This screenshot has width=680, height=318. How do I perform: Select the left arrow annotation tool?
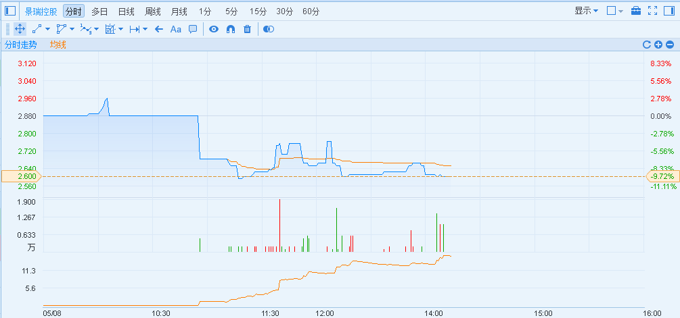[159, 29]
